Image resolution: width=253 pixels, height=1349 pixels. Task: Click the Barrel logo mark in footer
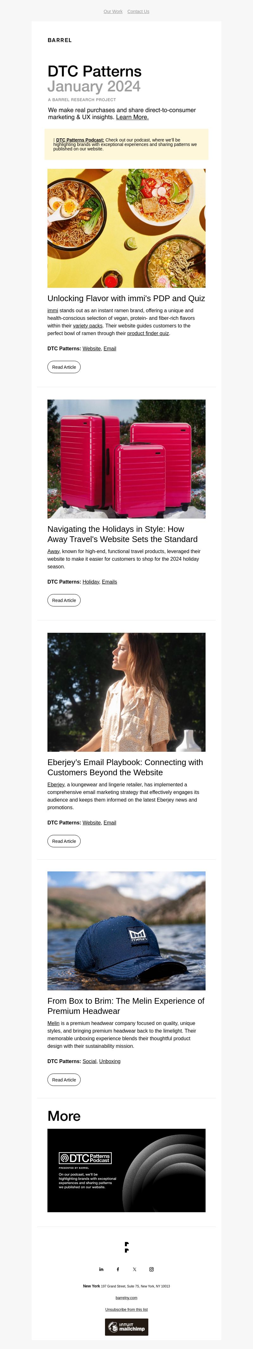(x=126, y=1247)
